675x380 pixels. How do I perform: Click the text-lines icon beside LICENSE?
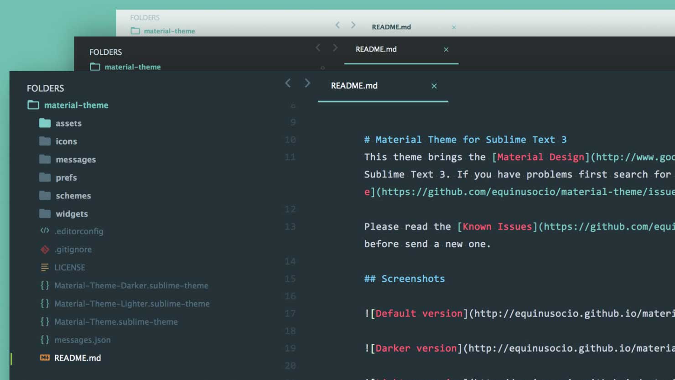pos(45,267)
